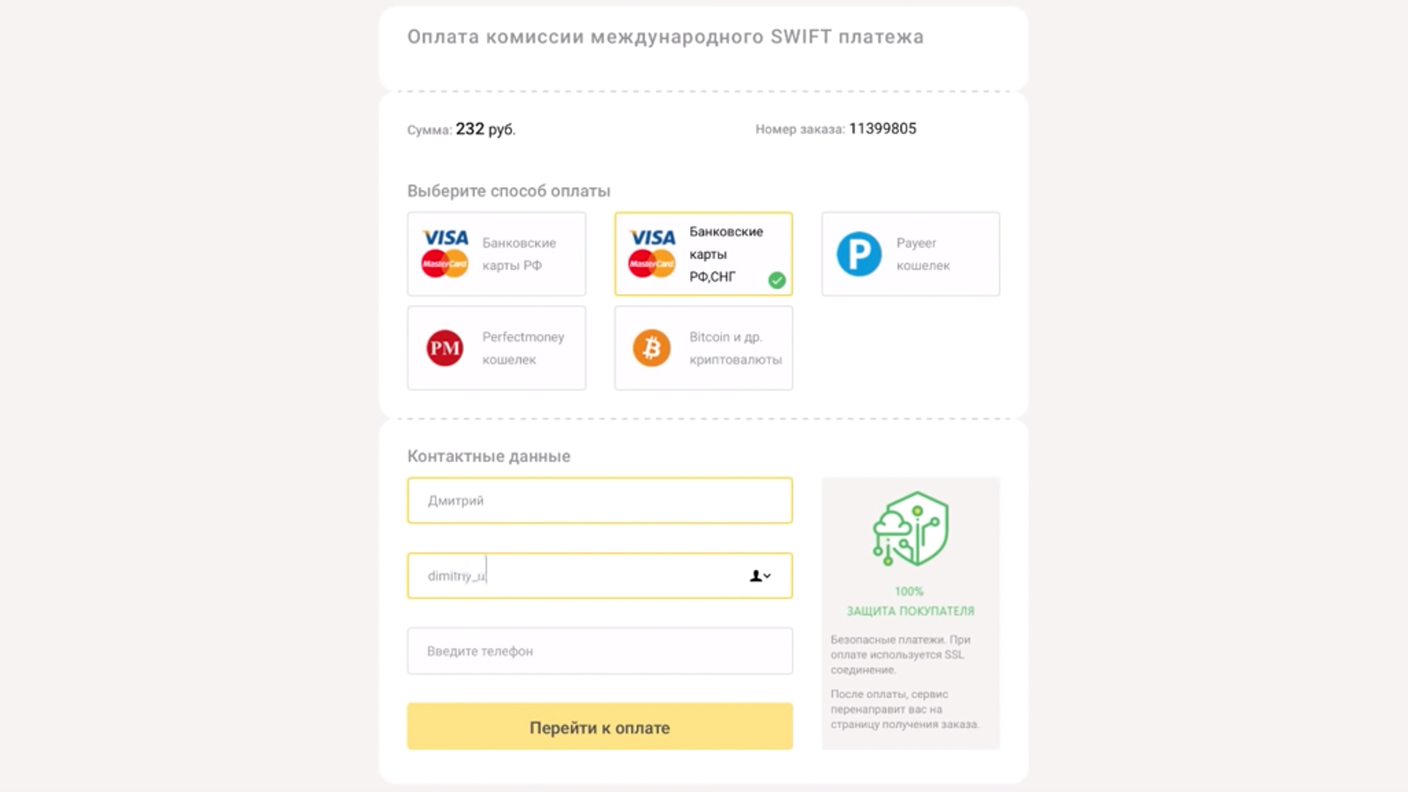The height and width of the screenshot is (792, 1408).
Task: Click the Visa logo in the РФ,СНГ card option
Action: tap(653, 238)
